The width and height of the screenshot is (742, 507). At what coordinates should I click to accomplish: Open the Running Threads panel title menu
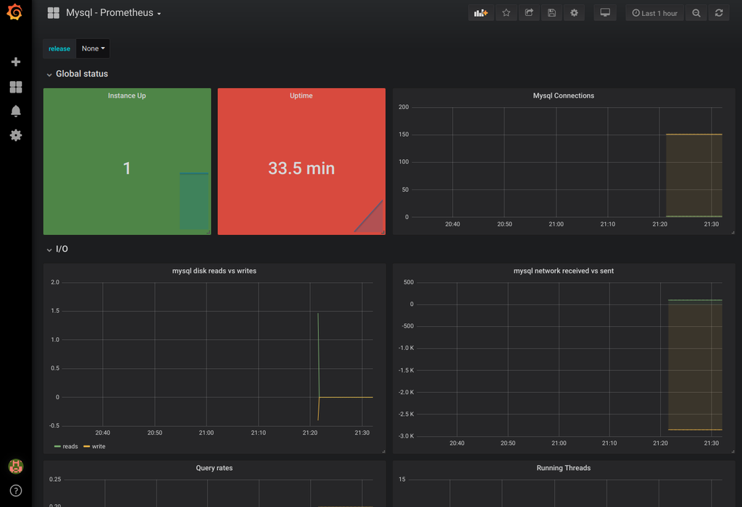[x=563, y=468]
